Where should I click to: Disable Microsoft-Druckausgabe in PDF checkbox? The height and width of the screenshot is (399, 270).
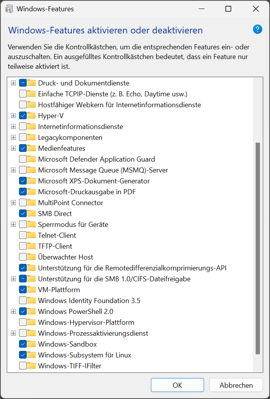click(x=23, y=192)
